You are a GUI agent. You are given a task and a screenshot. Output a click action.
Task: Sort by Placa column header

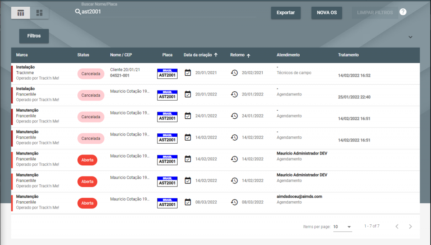click(168, 55)
